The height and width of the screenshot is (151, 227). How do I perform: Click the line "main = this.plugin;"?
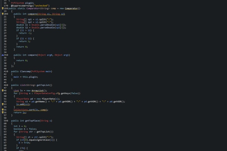coord(26,77)
